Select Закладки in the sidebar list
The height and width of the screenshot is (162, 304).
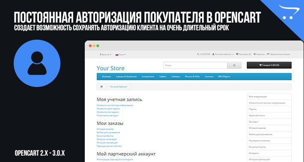(x=269, y=122)
